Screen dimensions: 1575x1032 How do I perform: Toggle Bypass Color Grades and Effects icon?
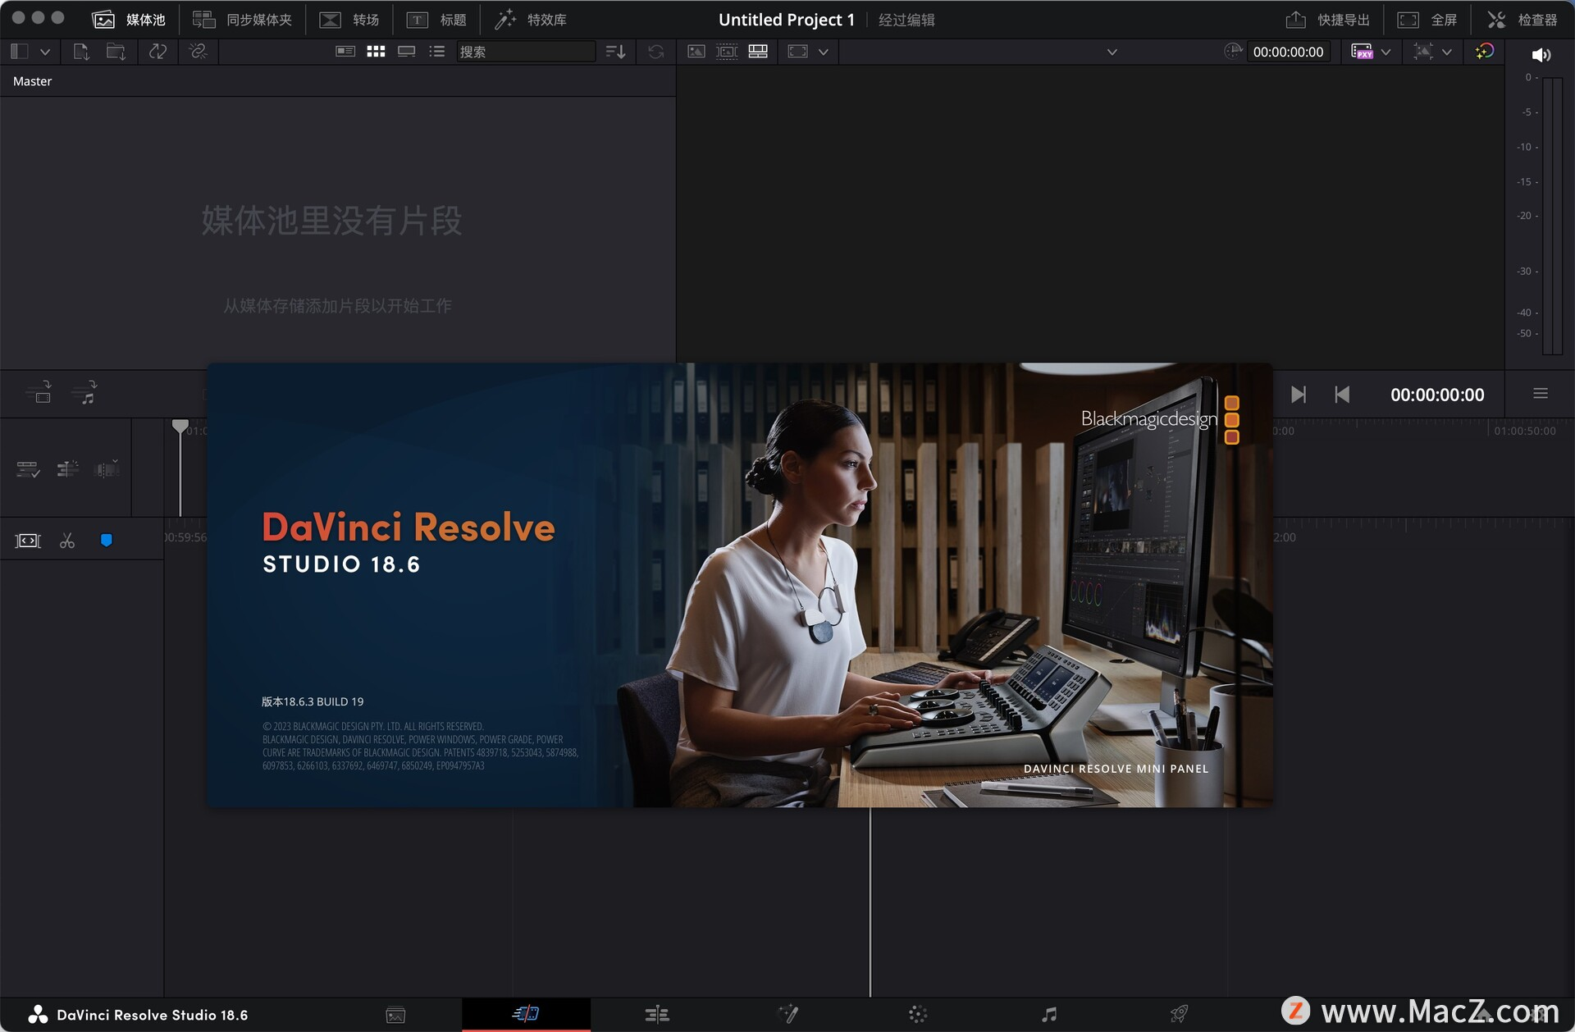click(x=1484, y=52)
